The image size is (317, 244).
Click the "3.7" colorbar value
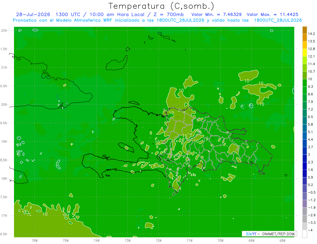[311, 147]
